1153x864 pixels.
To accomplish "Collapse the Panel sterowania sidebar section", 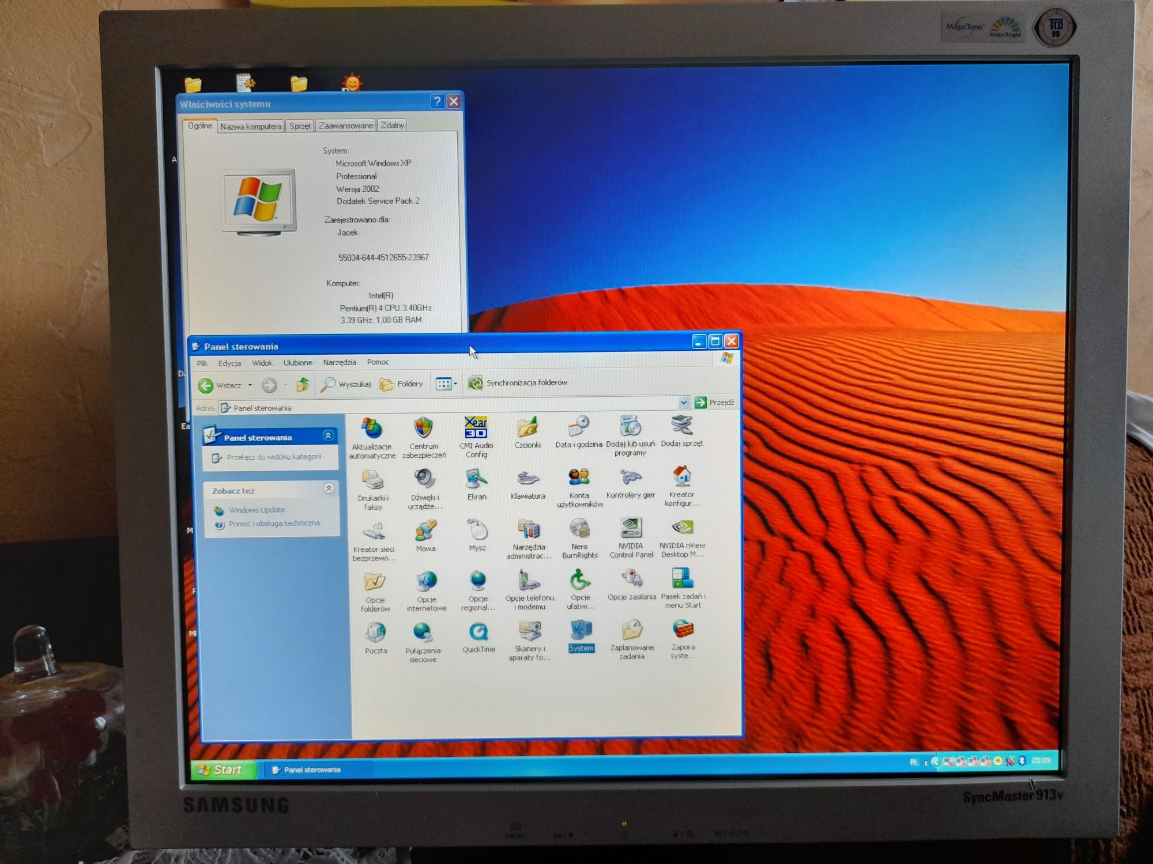I will 328,435.
